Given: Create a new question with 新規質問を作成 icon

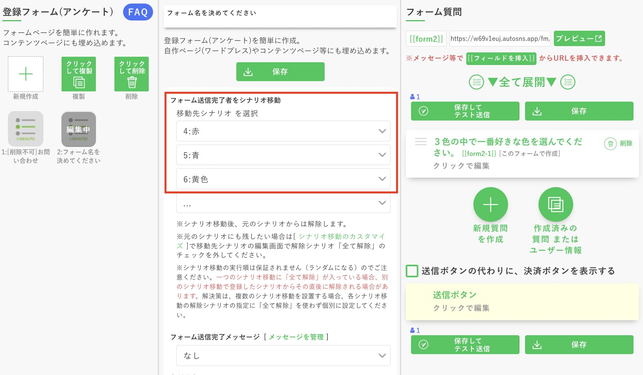Looking at the screenshot, I should click(490, 204).
